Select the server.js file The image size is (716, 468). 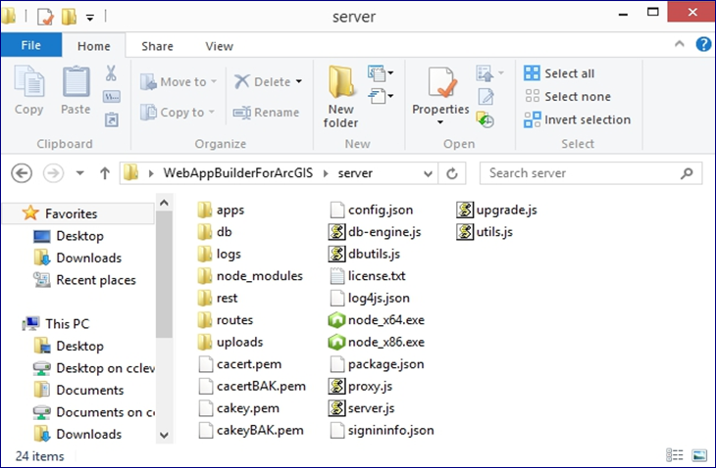[x=361, y=408]
